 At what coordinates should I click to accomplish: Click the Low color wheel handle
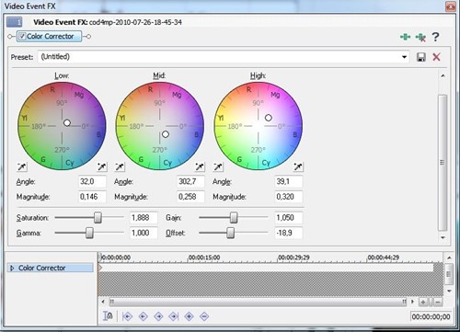(x=67, y=123)
